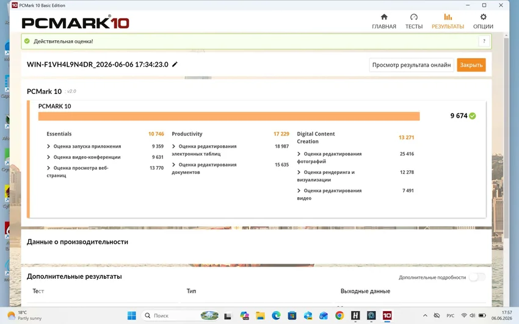This screenshot has height=324, width=519.
Task: Click the green valid-score check icon beside 9 674
Action: (473, 116)
